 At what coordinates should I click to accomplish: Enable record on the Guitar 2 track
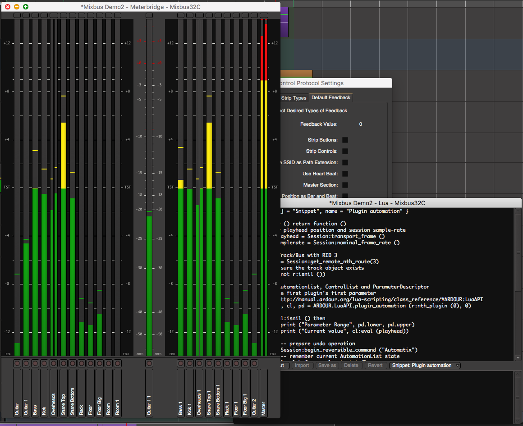(254, 363)
